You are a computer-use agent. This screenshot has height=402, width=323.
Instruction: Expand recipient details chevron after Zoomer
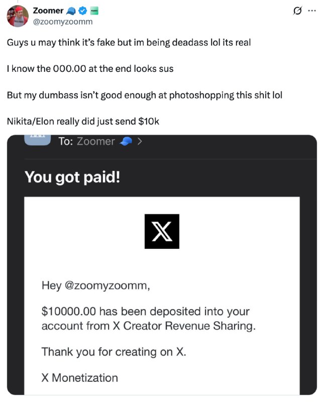(140, 142)
